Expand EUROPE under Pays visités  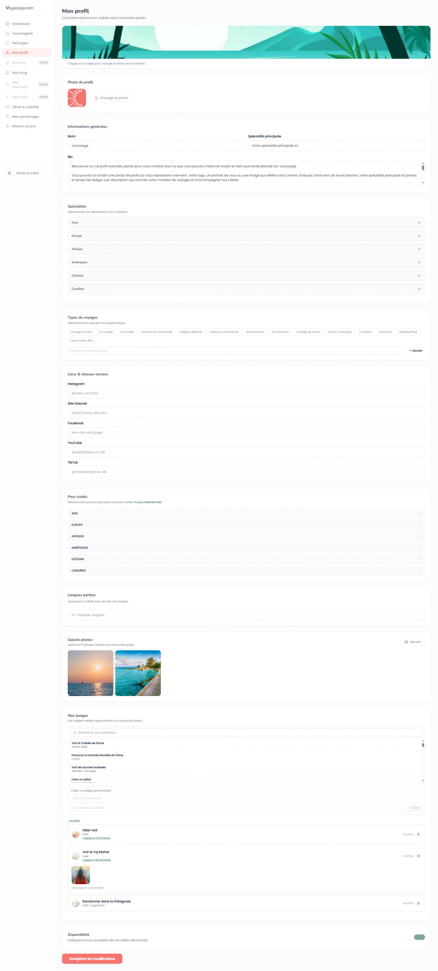[246, 525]
